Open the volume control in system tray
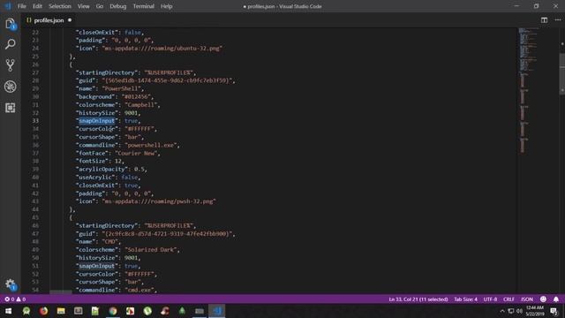 tap(519, 311)
